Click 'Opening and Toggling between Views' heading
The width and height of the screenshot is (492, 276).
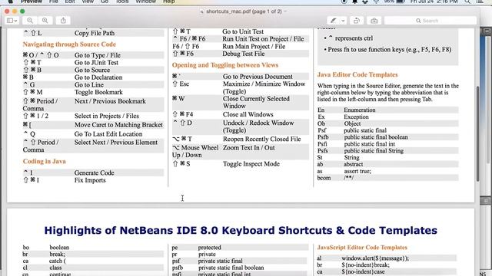tap(225, 65)
